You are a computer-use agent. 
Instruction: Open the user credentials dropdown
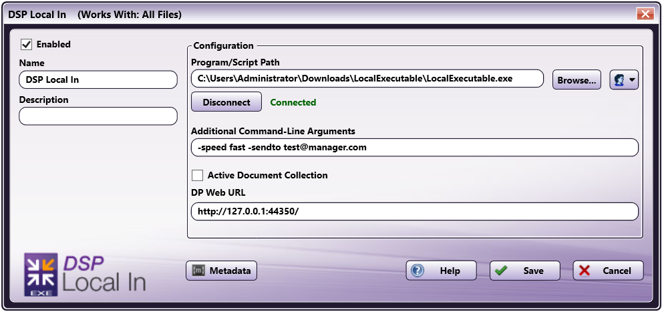click(623, 80)
